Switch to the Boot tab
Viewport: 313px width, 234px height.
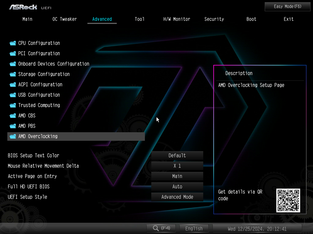pyautogui.click(x=251, y=19)
